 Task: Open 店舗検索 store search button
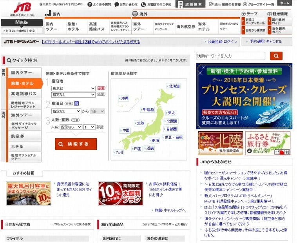tap(190, 4)
